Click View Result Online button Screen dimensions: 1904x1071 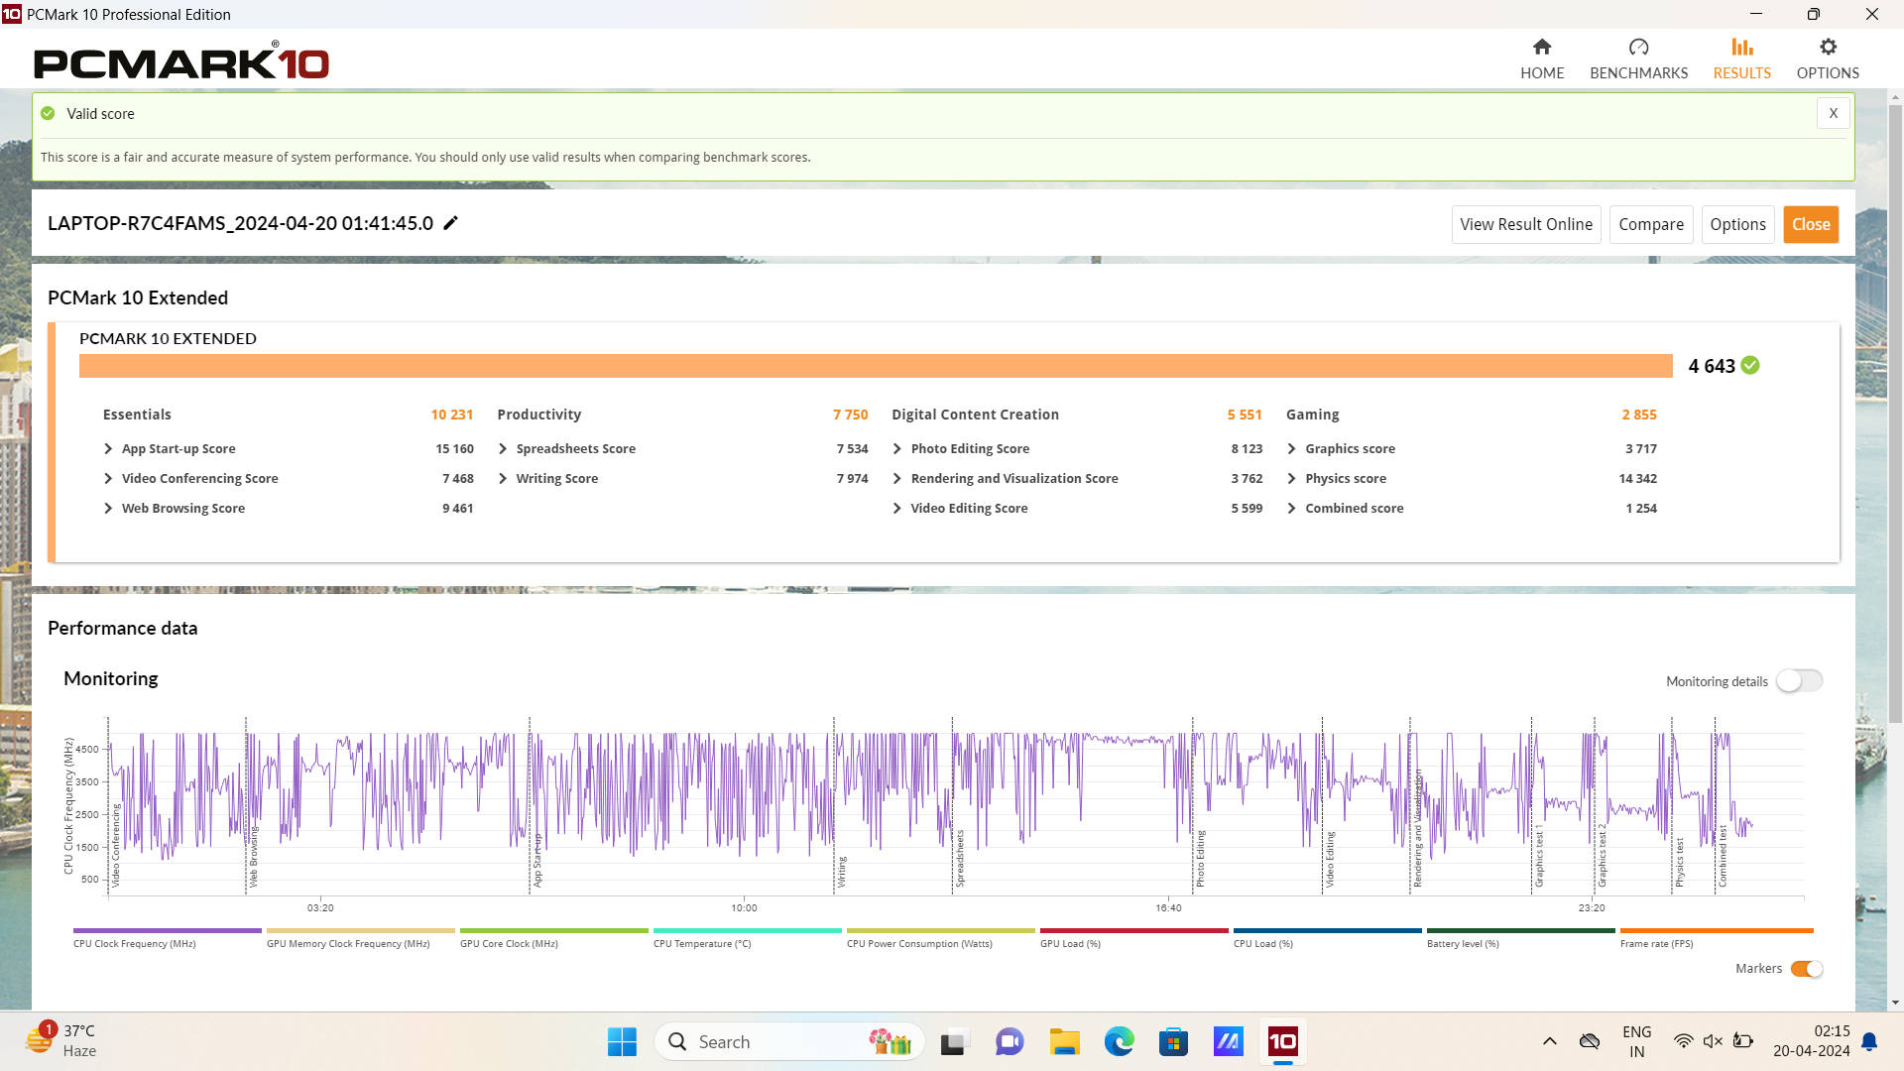point(1525,224)
